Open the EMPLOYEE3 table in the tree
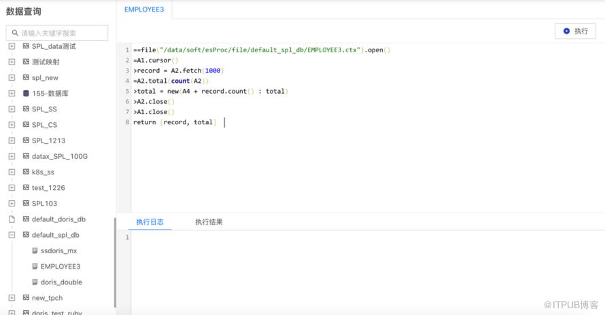 (x=60, y=267)
